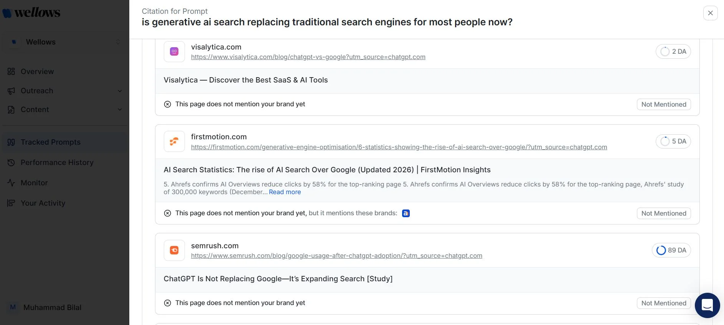Open the chat support widget

[707, 305]
